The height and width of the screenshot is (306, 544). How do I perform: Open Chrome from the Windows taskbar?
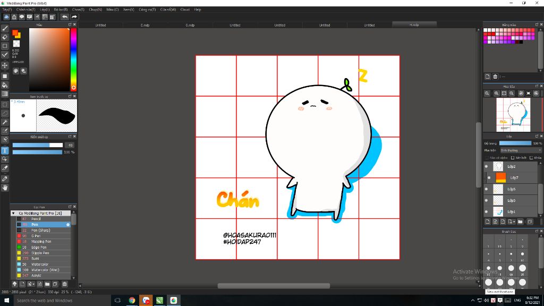tap(132, 300)
